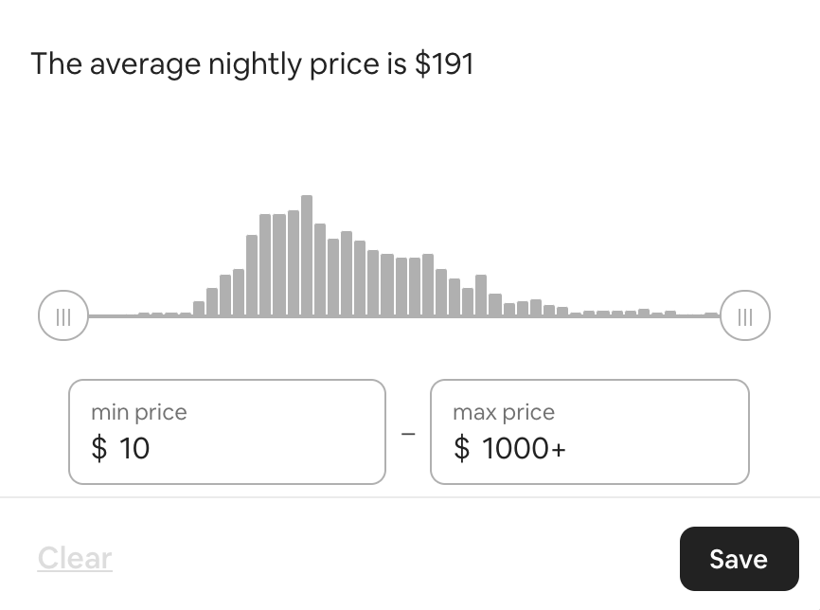Click the left minimum price slider handle
The width and height of the screenshot is (820, 610).
click(x=63, y=315)
